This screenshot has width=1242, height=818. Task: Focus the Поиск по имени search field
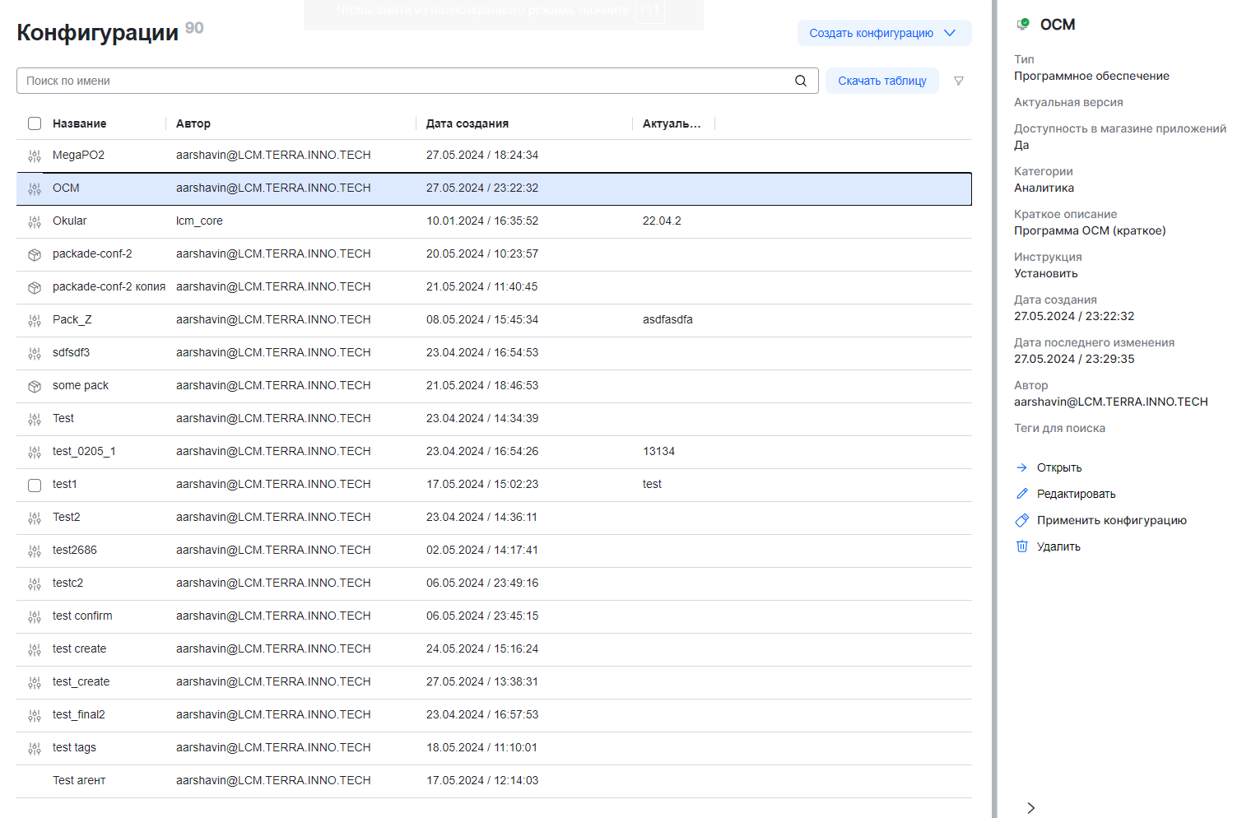tap(403, 81)
